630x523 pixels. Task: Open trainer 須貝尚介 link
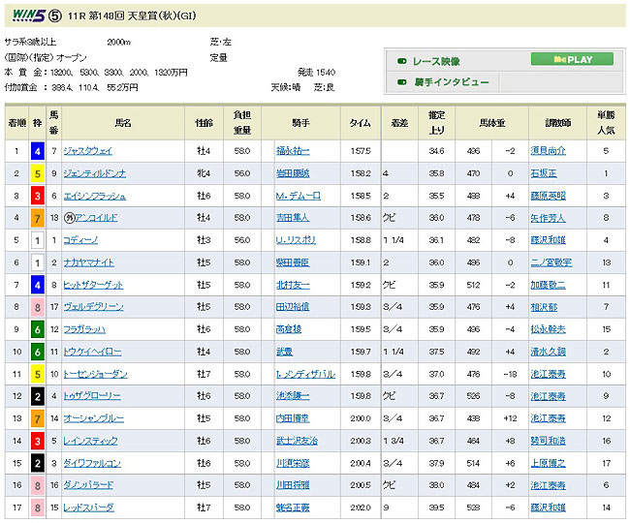pyautogui.click(x=577, y=151)
